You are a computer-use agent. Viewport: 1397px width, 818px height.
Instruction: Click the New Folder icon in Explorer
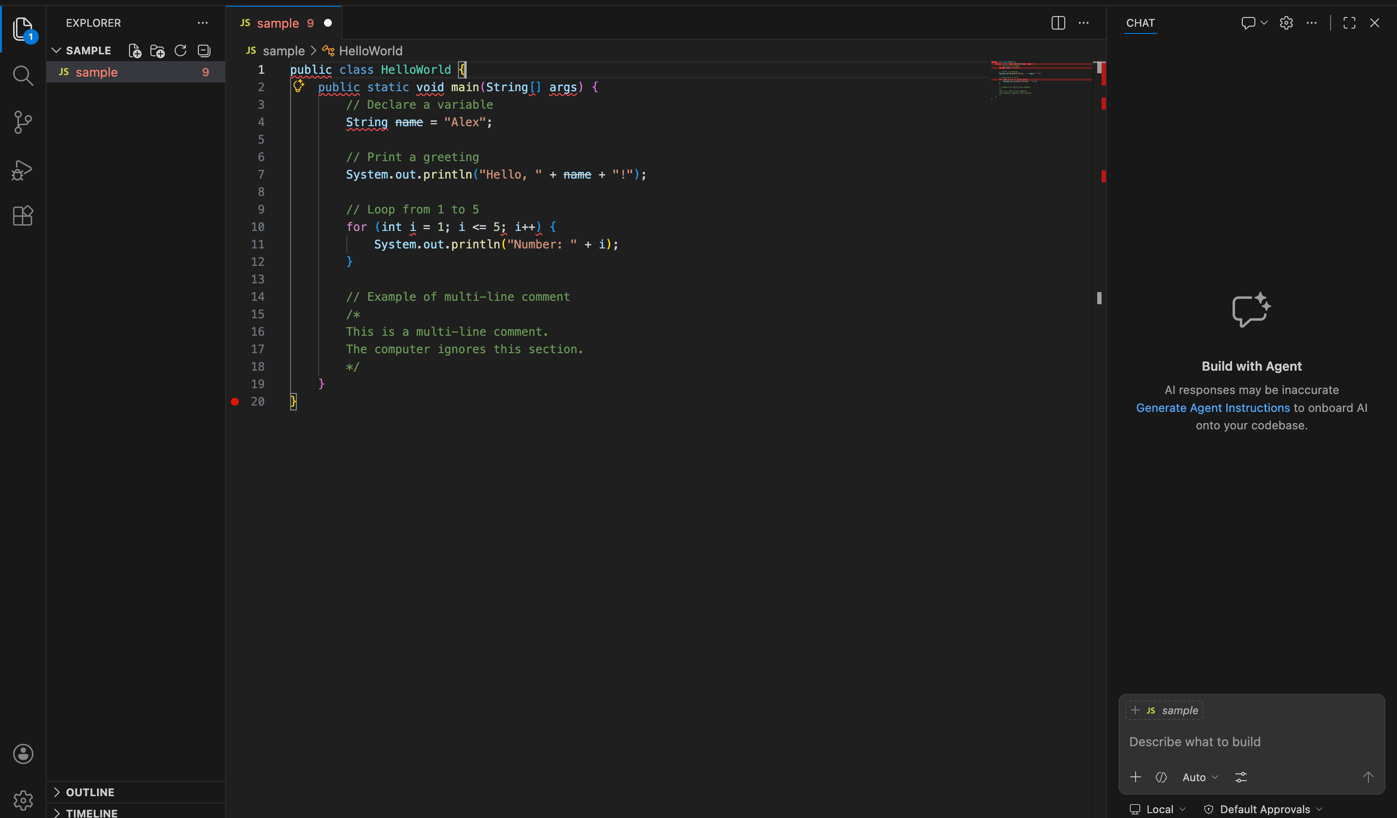158,51
